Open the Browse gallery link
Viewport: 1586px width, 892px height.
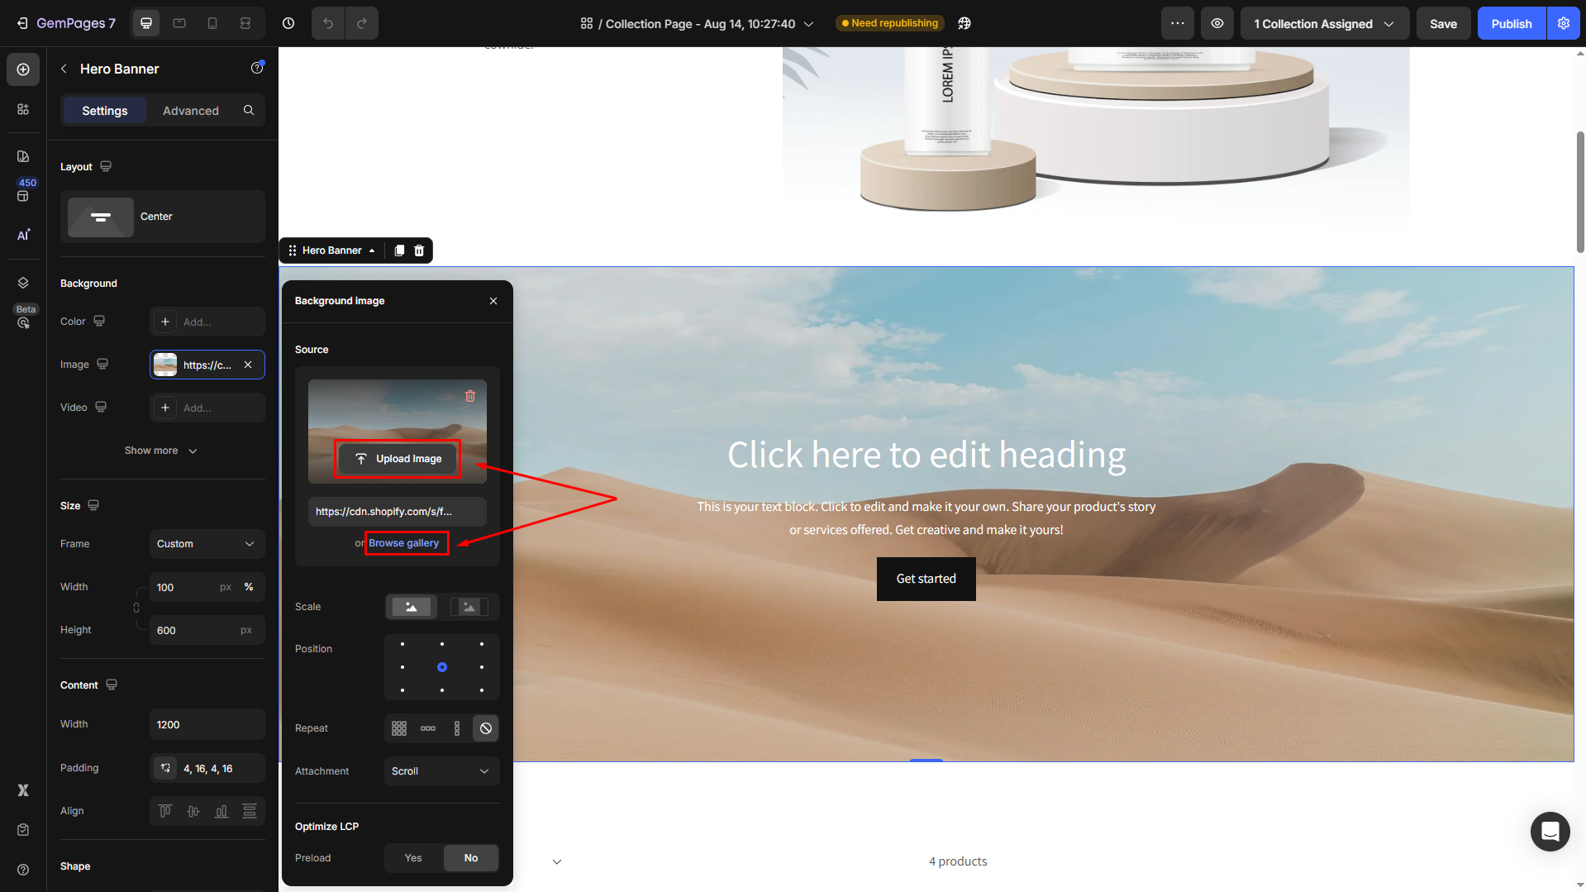pyautogui.click(x=404, y=543)
